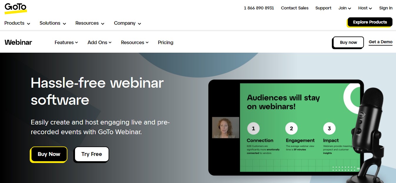This screenshot has width=396, height=183.
Task: Click the Try Free button
Action: pyautogui.click(x=91, y=154)
